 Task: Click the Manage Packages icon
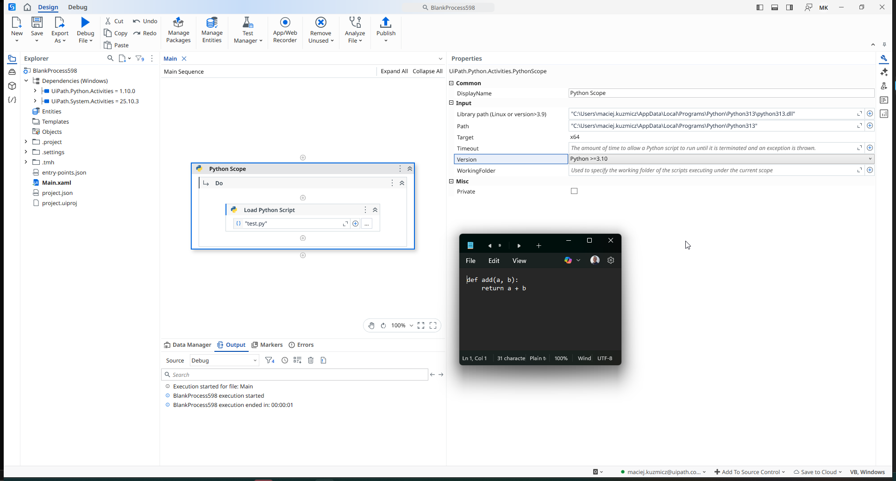point(178,30)
